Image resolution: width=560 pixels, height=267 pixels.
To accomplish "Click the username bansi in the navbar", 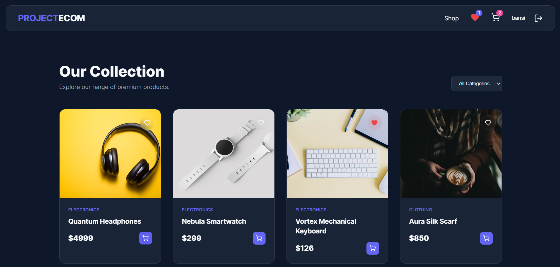I will (518, 18).
